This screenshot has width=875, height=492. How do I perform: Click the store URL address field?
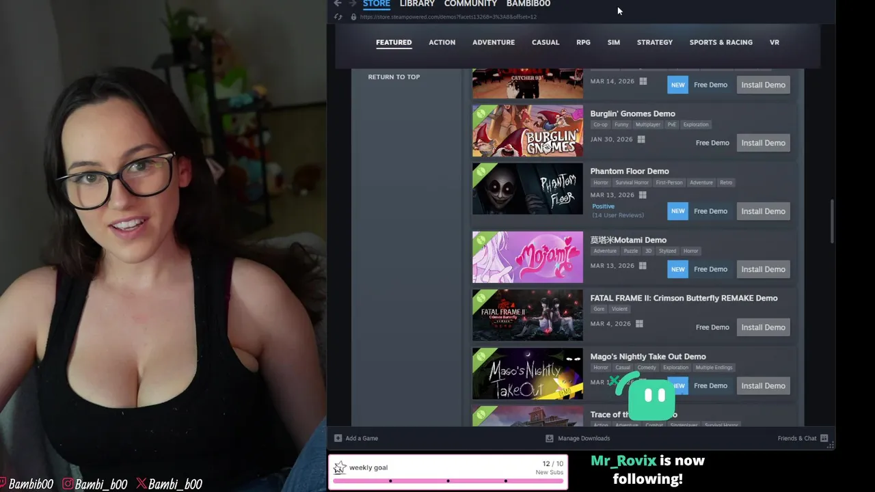[x=447, y=16]
